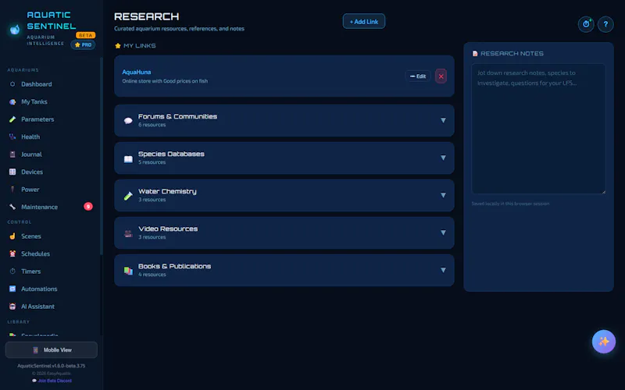Click notes textarea resize handle corner
Image resolution: width=625 pixels, height=390 pixels.
(x=603, y=191)
